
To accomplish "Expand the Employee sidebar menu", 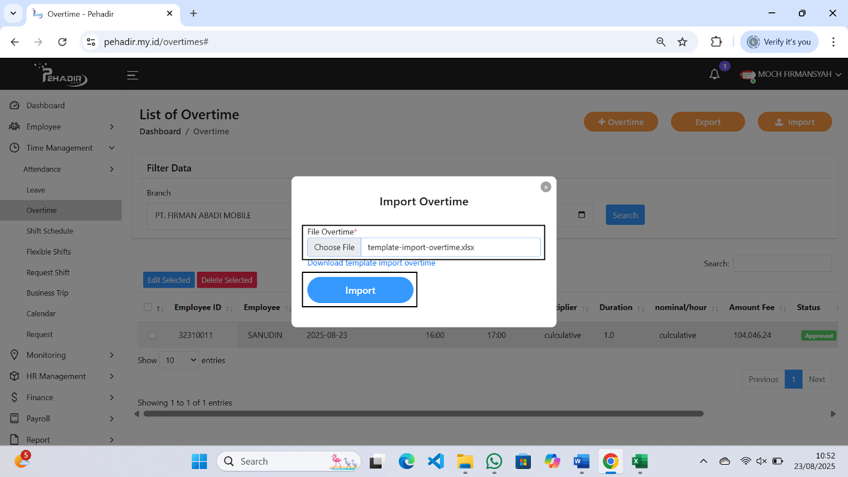I will point(61,127).
